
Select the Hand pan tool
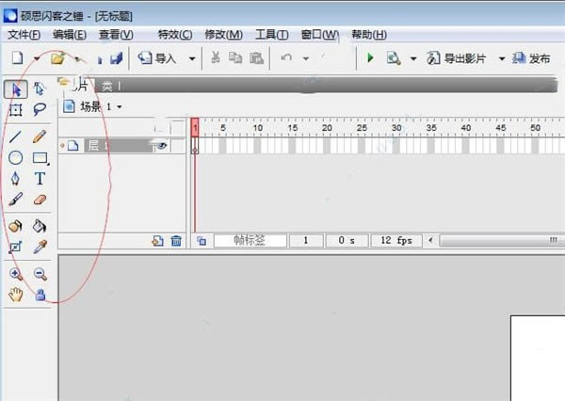(x=16, y=295)
